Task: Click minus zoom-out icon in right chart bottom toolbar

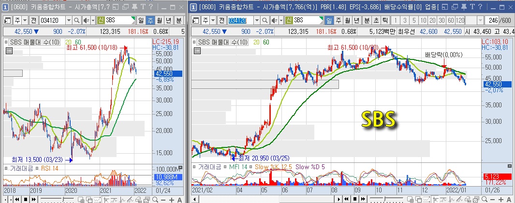Action: [492, 200]
